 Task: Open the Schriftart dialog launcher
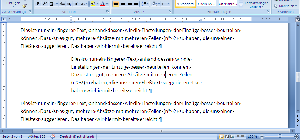pos(108,12)
